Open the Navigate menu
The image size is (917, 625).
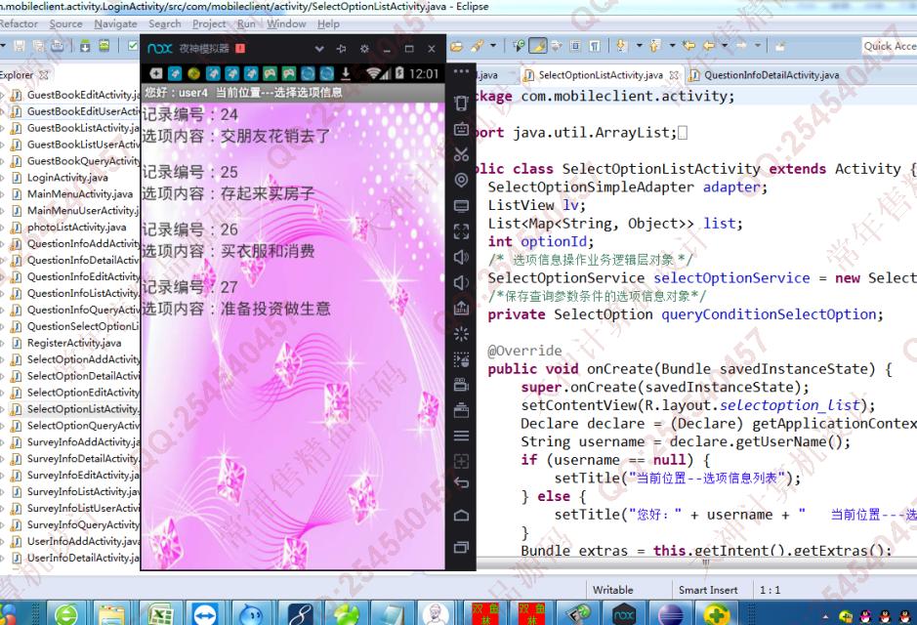tap(115, 24)
